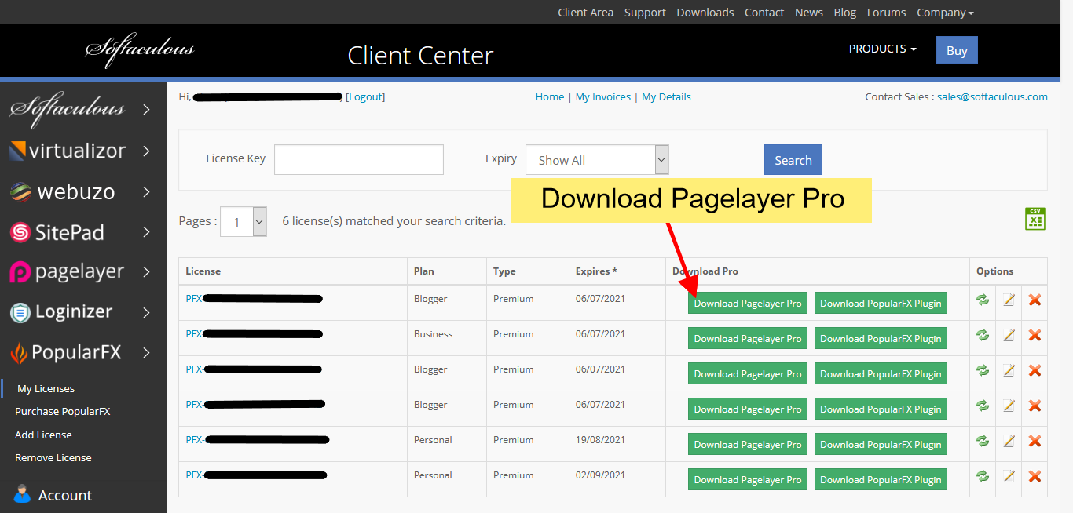
Task: Open the PRODUCTS dropdown menu
Action: point(882,49)
